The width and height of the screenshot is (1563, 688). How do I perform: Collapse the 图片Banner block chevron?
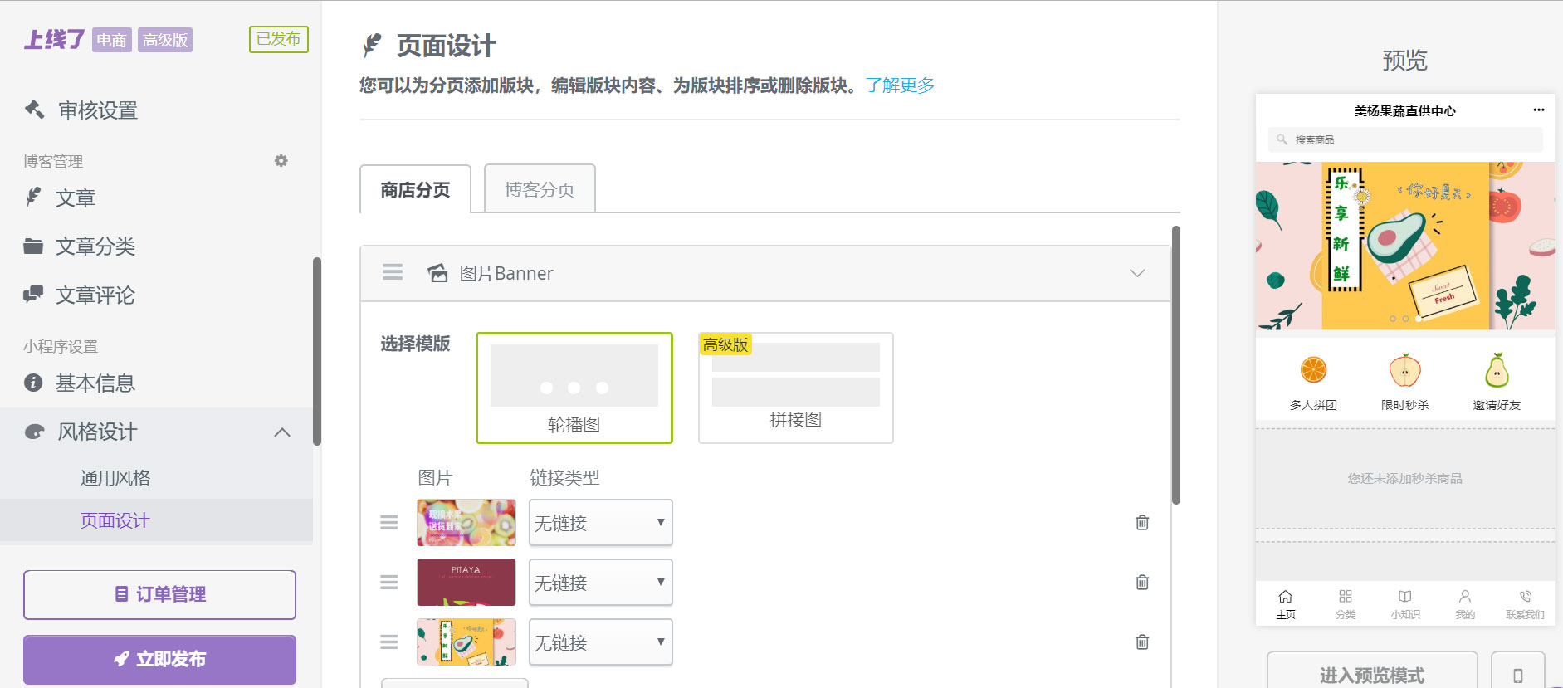pos(1137,273)
